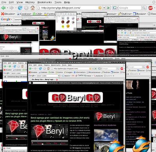This screenshot has height=152, width=156.
Task: Reload page in top background Firefox window
Action: pyautogui.click(x=20, y=8)
